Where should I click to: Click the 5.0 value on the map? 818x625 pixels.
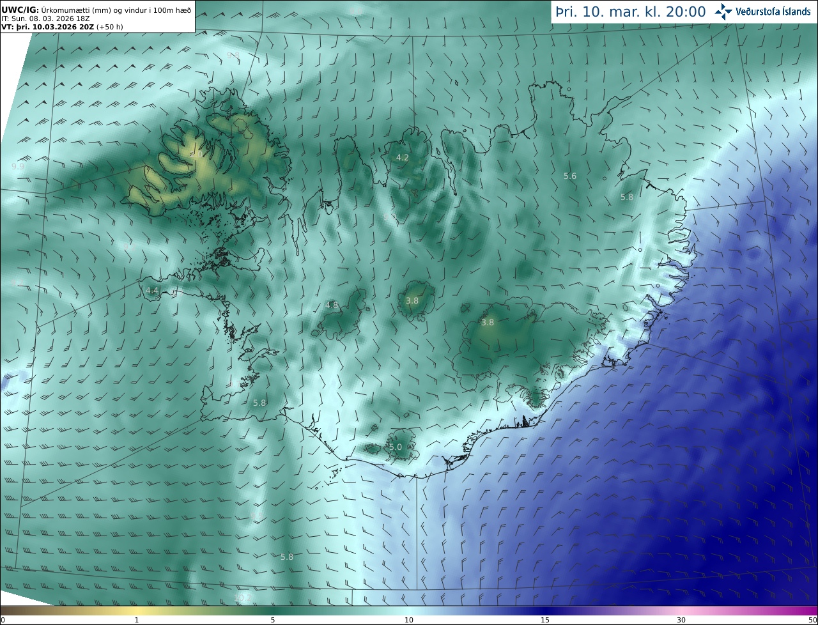pos(396,447)
